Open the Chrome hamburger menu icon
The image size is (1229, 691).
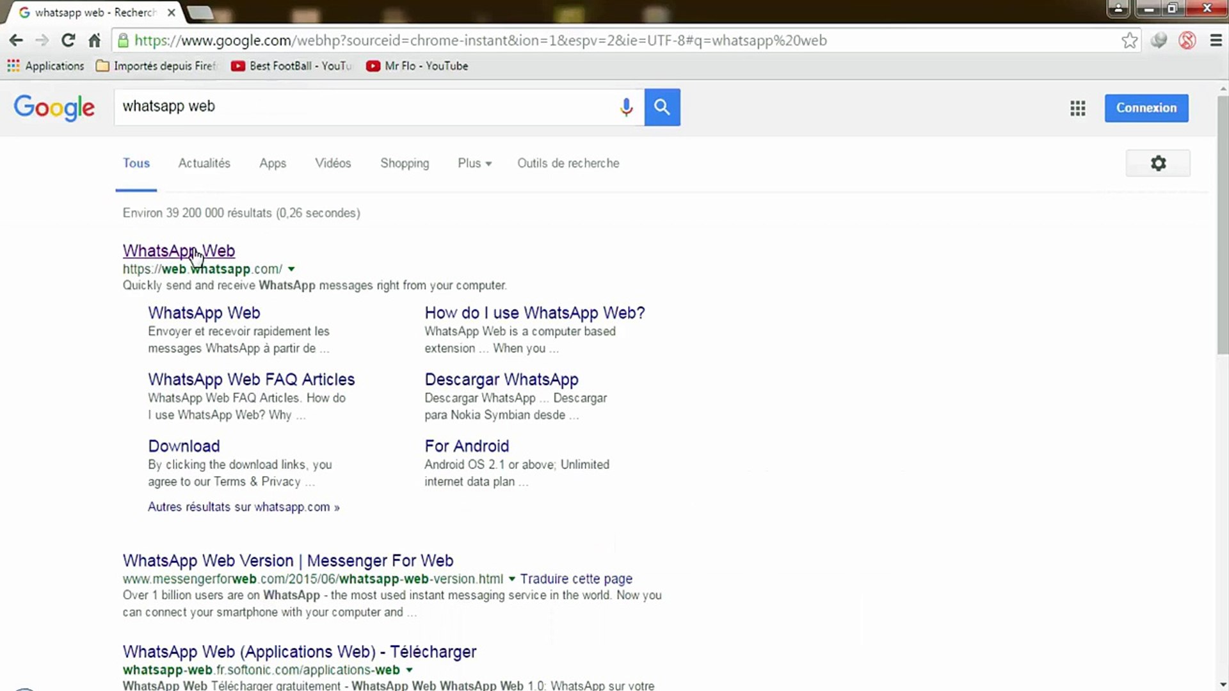pos(1216,40)
